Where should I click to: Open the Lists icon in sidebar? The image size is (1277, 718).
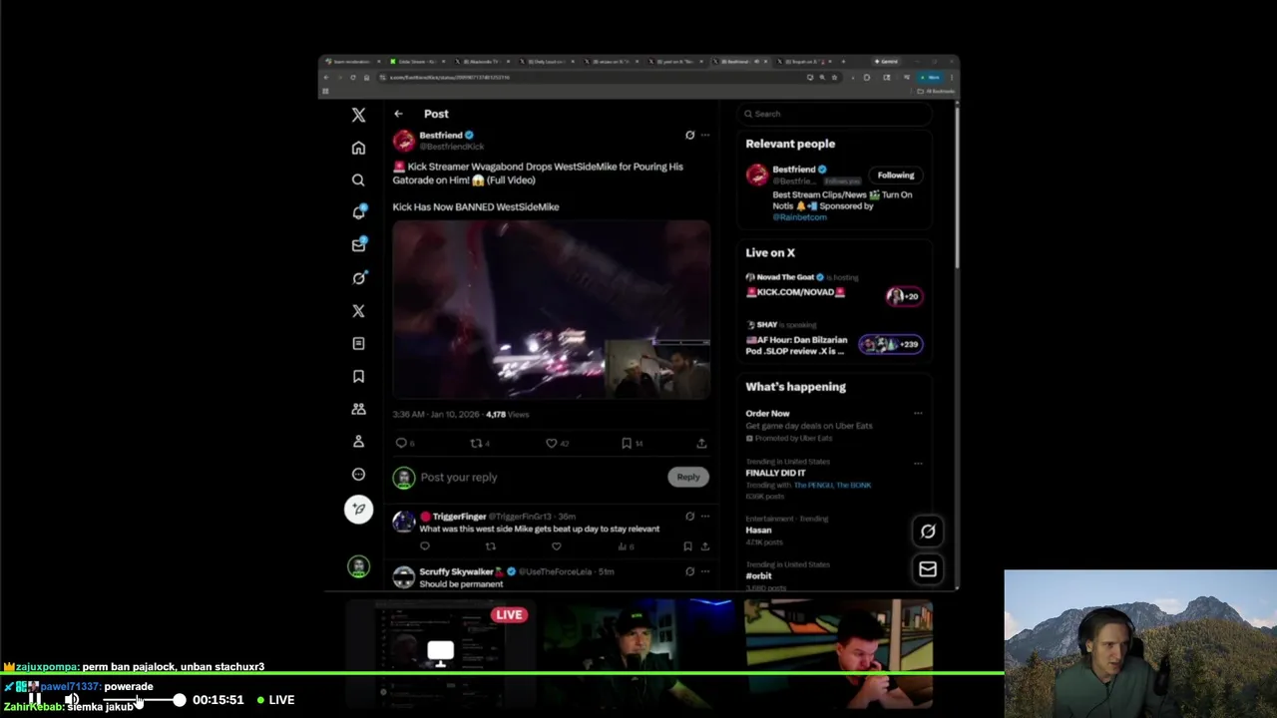358,343
